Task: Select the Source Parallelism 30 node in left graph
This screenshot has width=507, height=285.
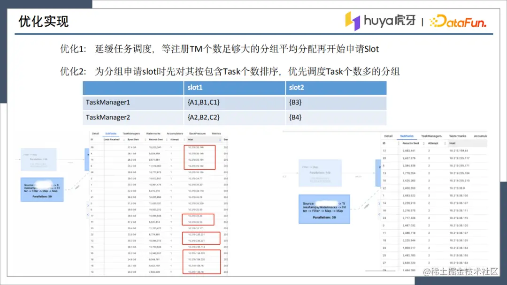Action: click(42, 189)
